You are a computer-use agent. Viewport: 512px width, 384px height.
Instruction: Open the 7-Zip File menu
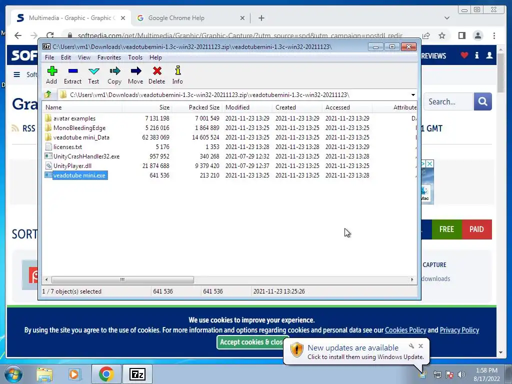click(49, 57)
